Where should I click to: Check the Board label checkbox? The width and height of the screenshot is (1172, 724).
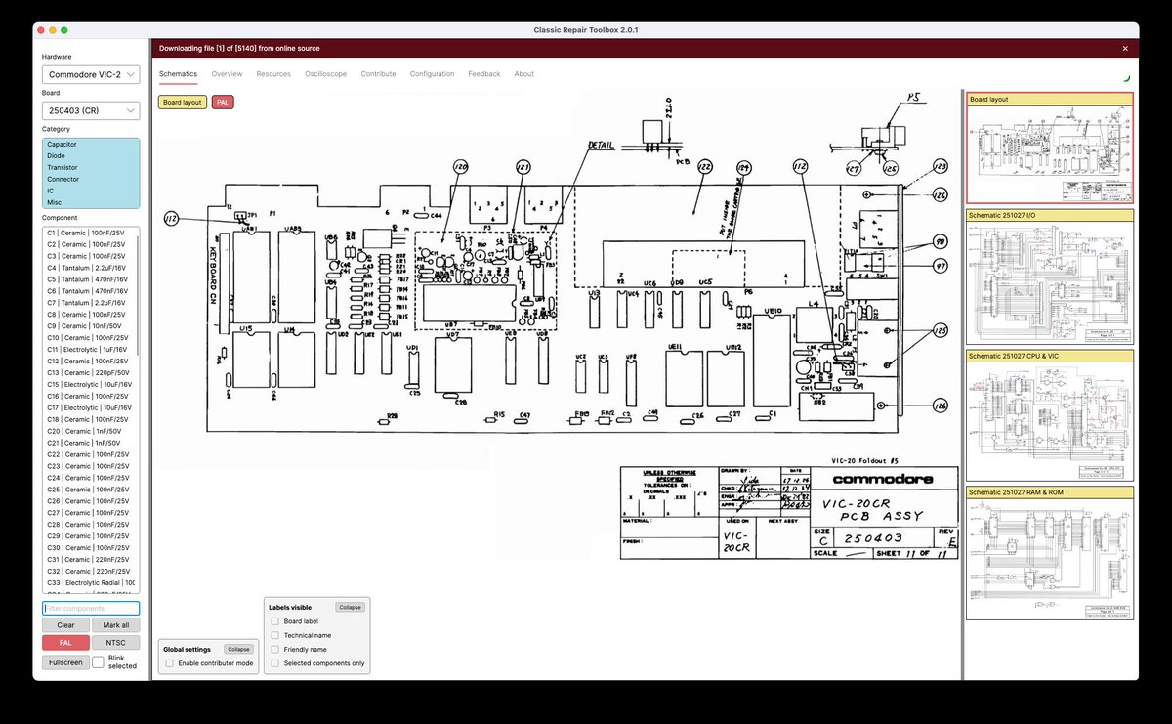click(x=275, y=621)
